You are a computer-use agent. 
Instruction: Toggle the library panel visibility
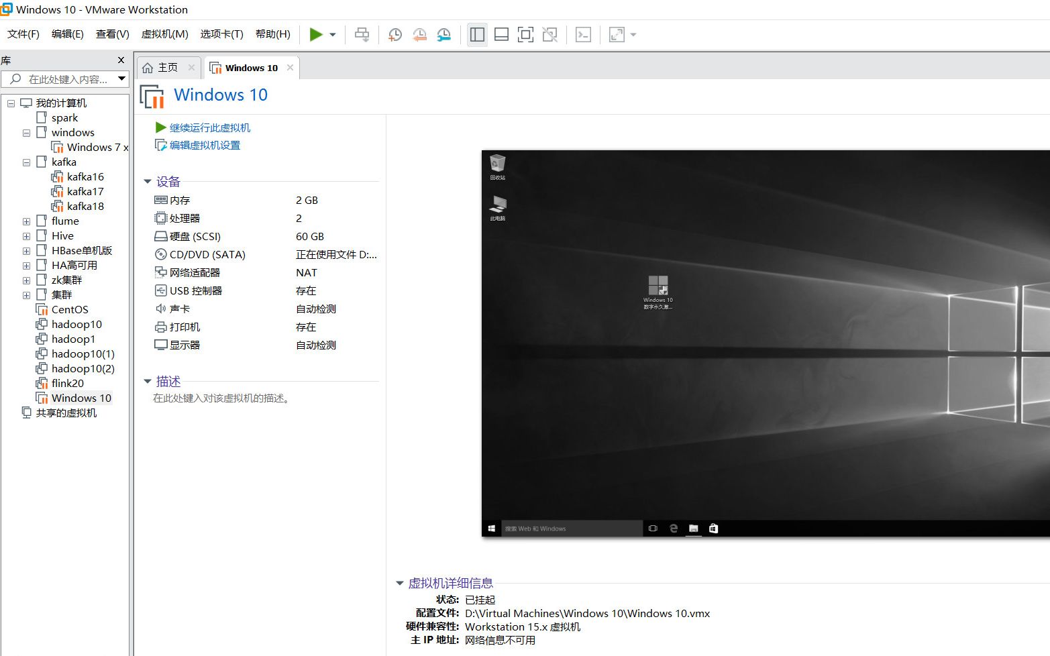(x=477, y=34)
